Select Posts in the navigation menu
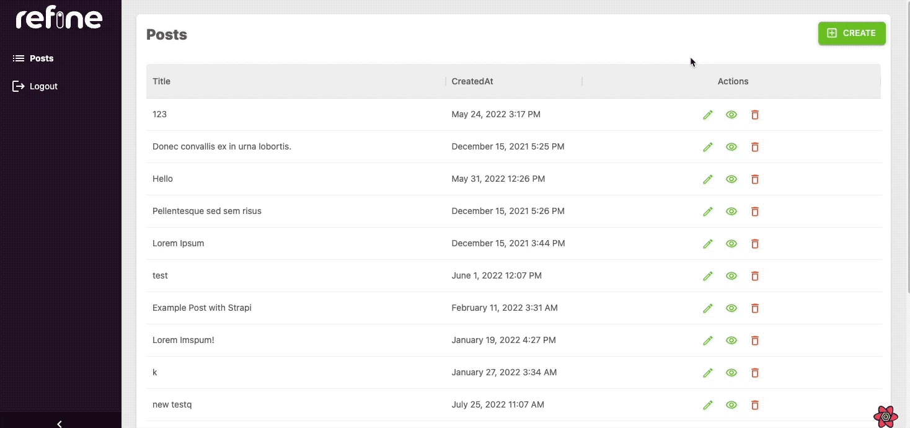This screenshot has height=428, width=910. click(x=42, y=58)
